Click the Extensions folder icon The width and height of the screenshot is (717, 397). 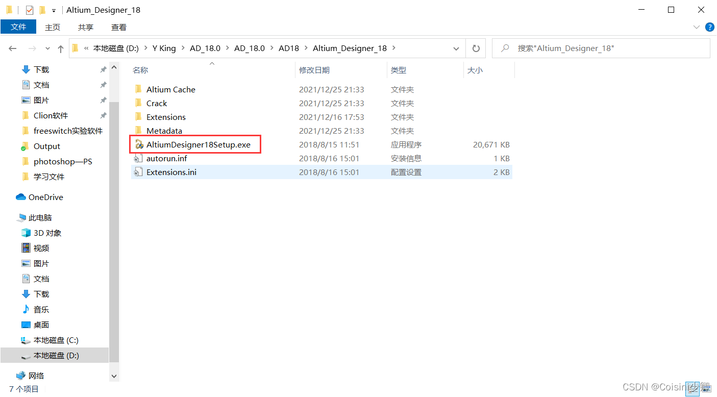pos(138,117)
